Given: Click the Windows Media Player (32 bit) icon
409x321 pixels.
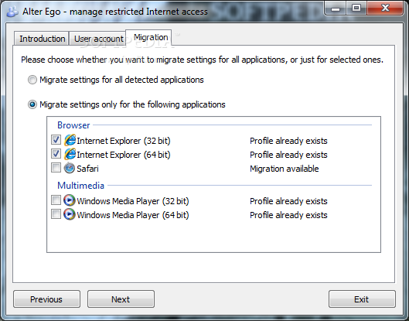Looking at the screenshot, I should point(70,200).
